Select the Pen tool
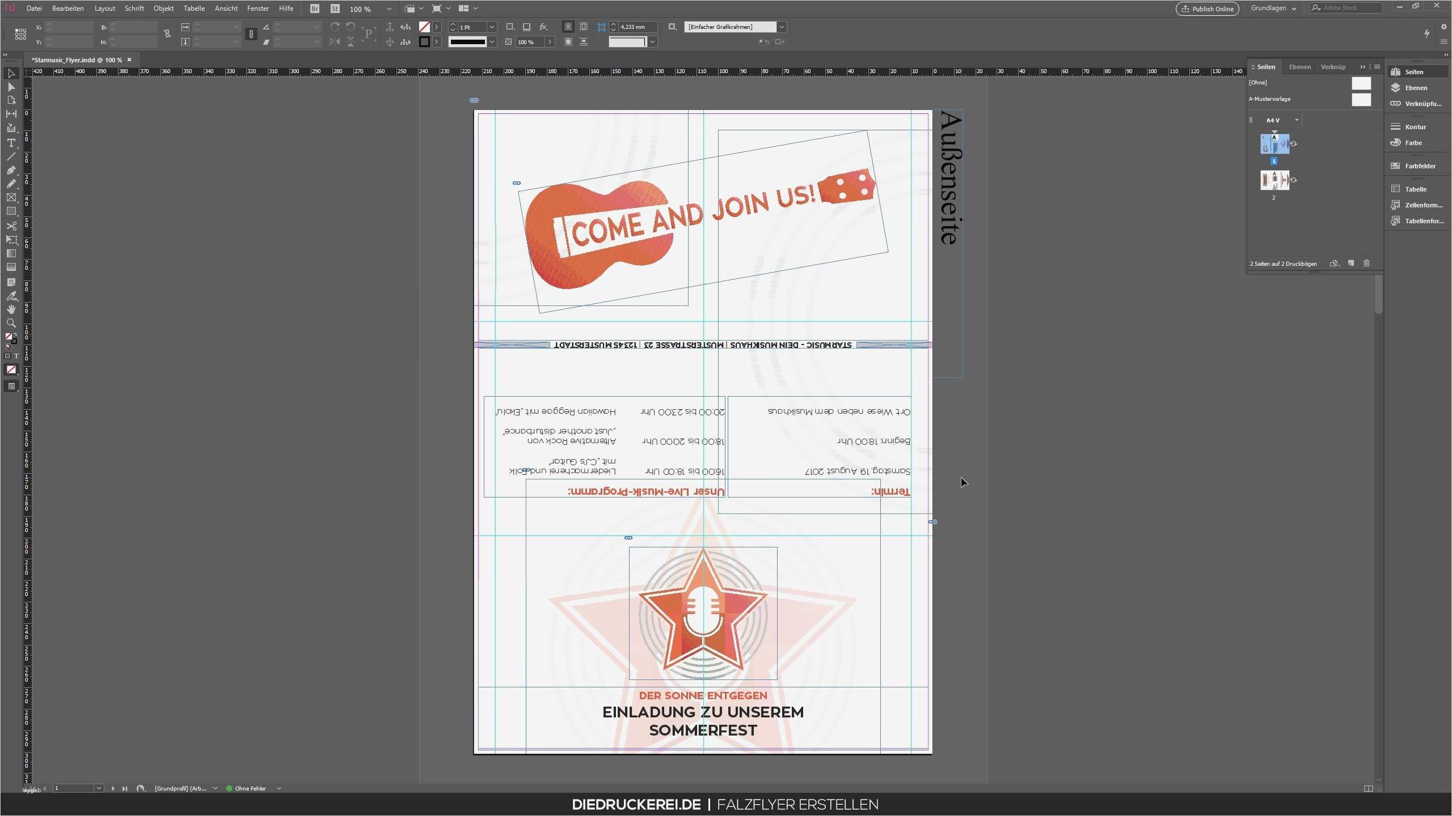The width and height of the screenshot is (1452, 816). (11, 170)
